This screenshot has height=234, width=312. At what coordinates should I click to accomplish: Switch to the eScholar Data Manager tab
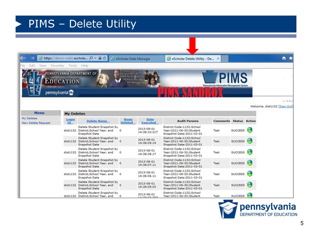tap(137, 59)
